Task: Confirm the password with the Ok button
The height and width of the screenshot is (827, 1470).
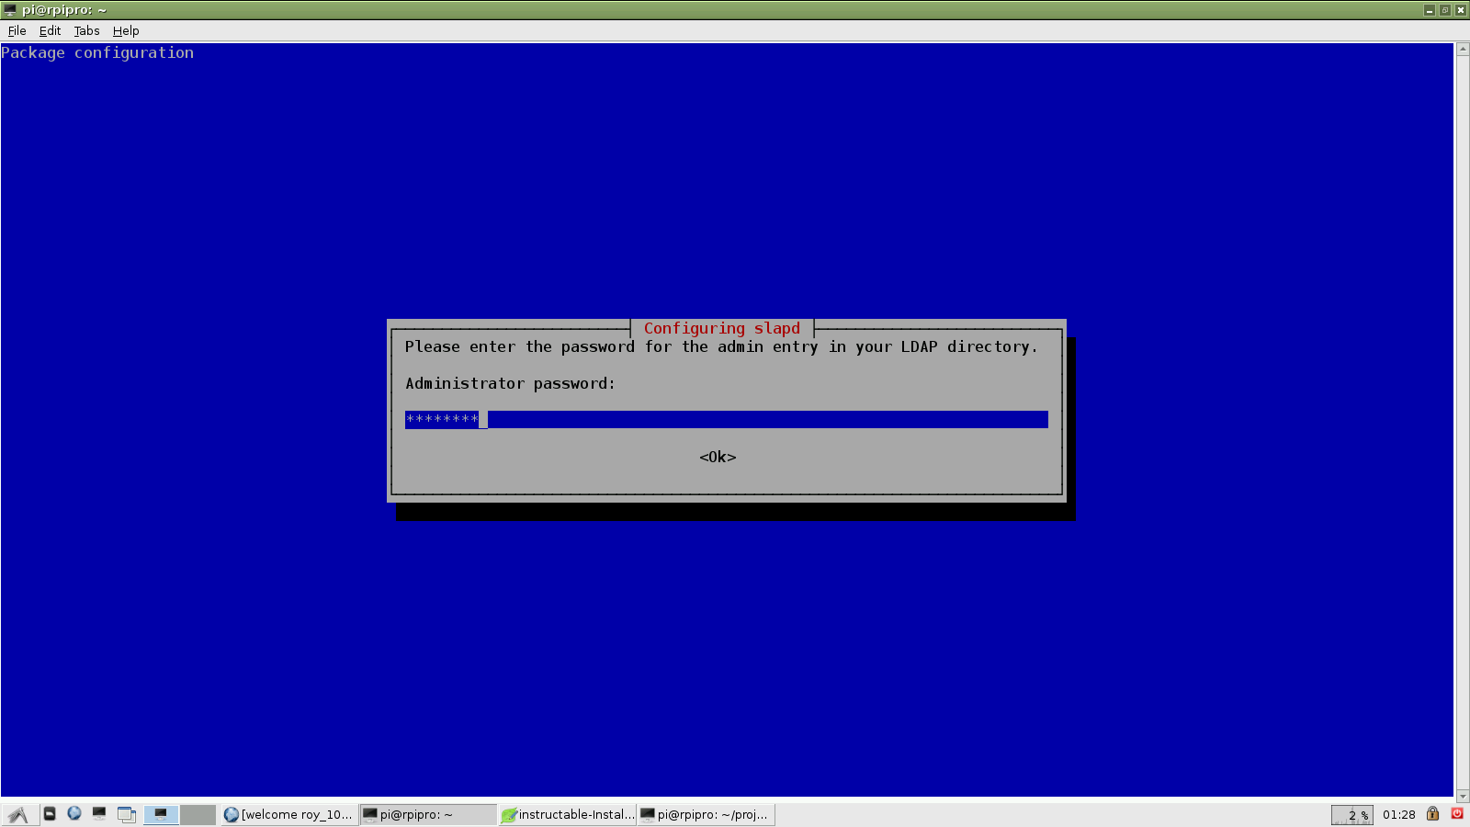Action: pyautogui.click(x=718, y=457)
